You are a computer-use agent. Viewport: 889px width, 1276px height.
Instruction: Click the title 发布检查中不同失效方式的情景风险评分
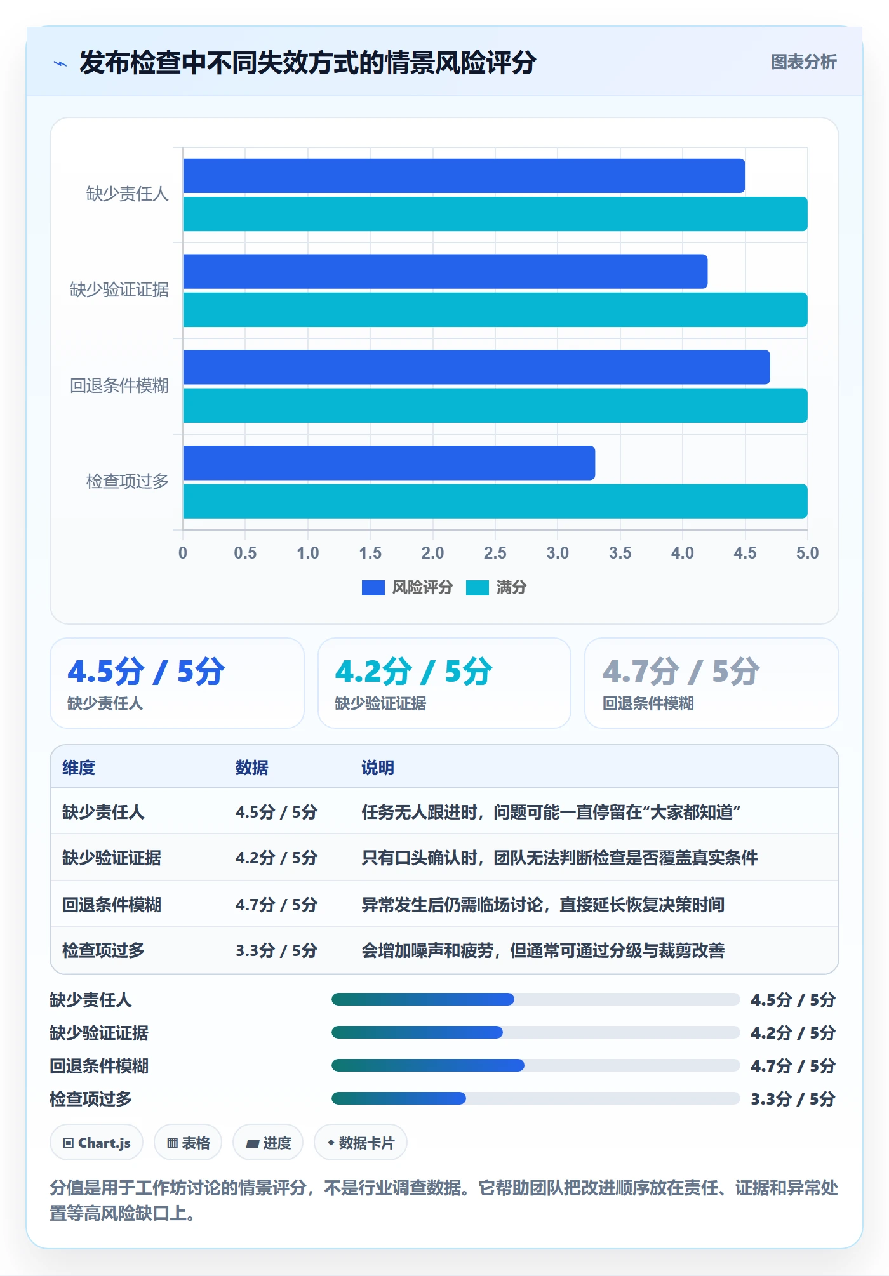click(x=307, y=63)
